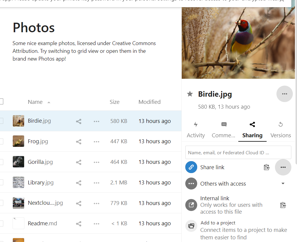Click the large Birdie preview image in the sidebar

[238, 43]
